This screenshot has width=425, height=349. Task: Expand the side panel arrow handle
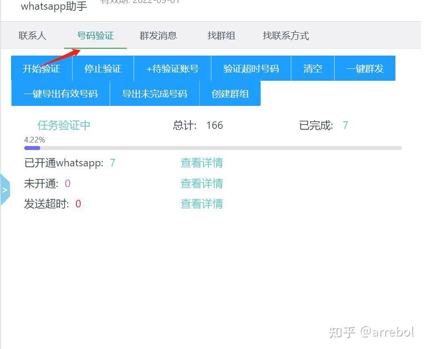pyautogui.click(x=5, y=190)
